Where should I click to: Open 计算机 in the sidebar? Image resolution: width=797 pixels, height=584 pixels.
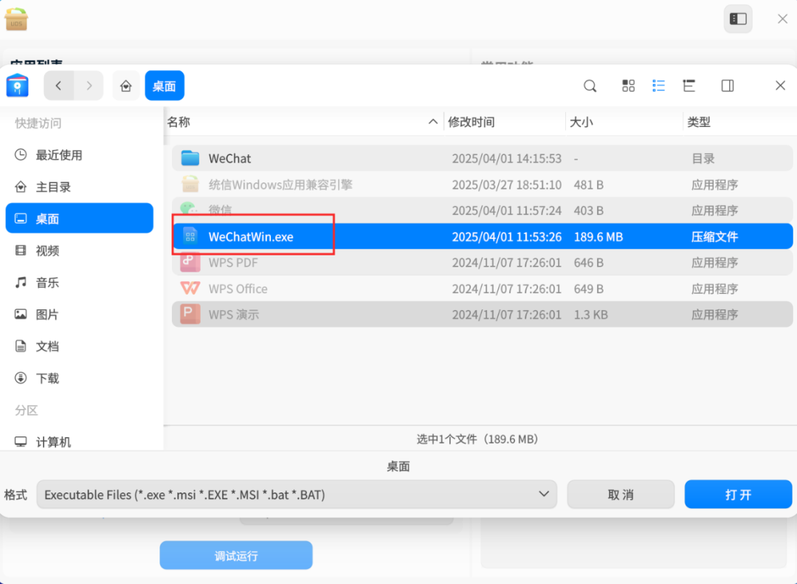[79, 442]
